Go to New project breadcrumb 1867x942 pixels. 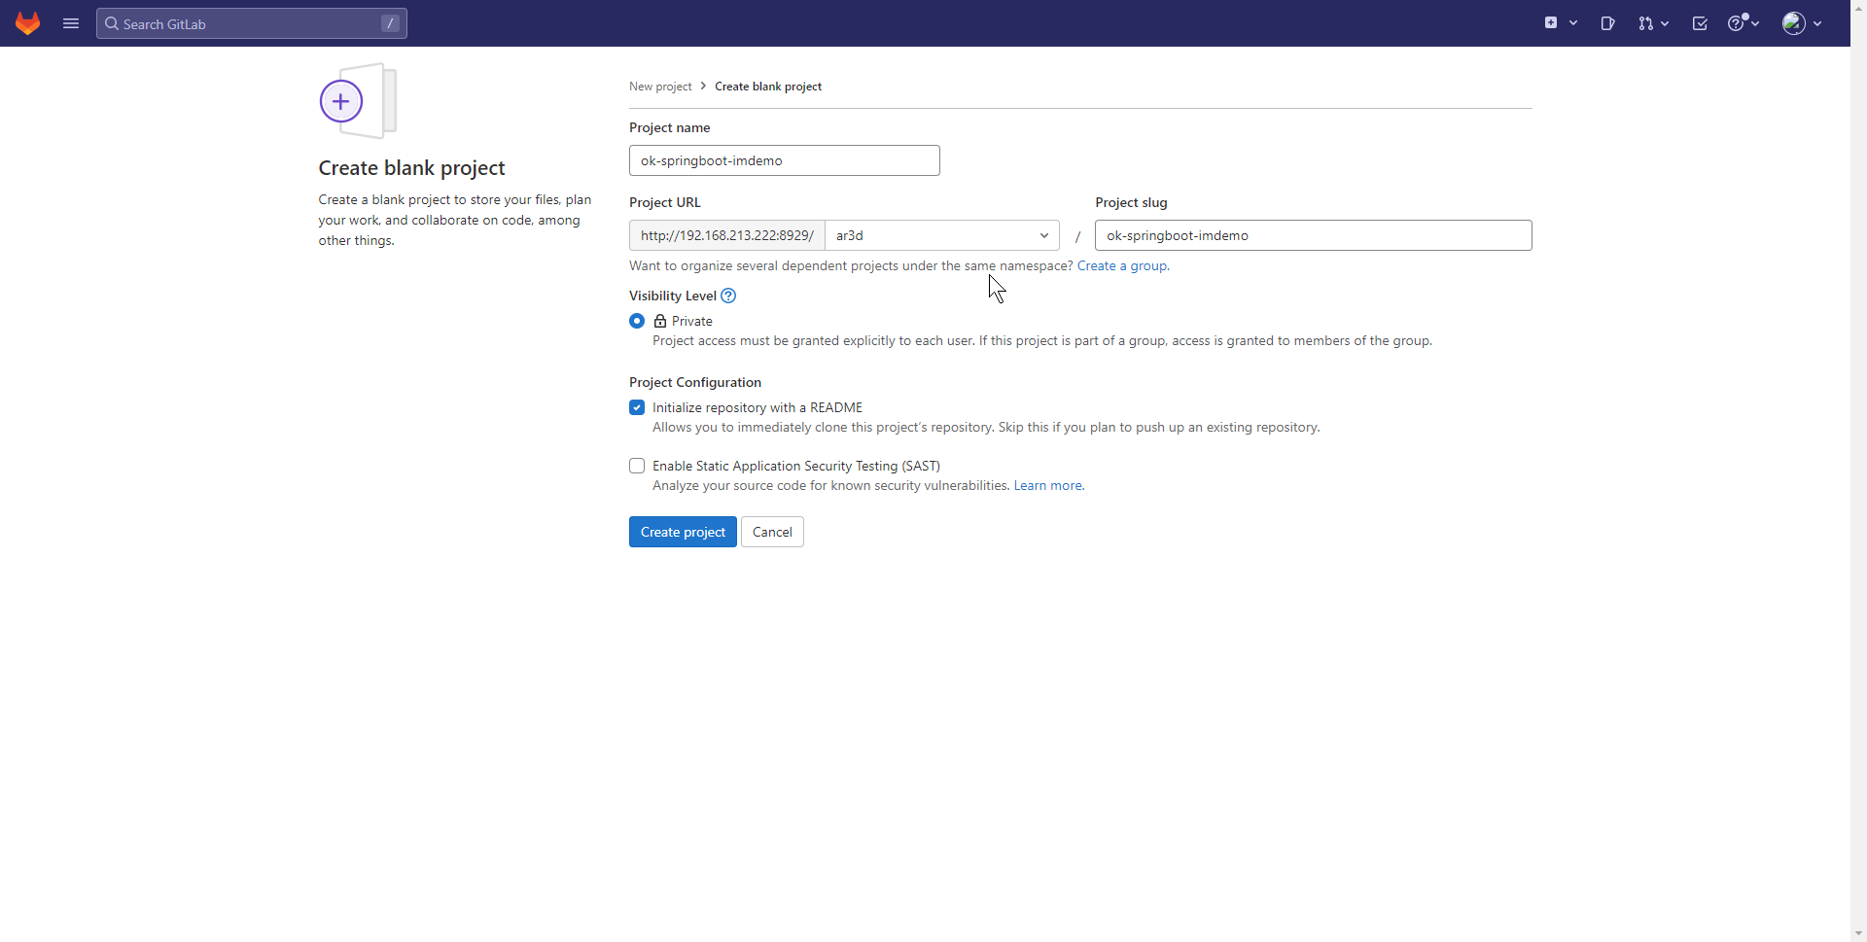[660, 87]
